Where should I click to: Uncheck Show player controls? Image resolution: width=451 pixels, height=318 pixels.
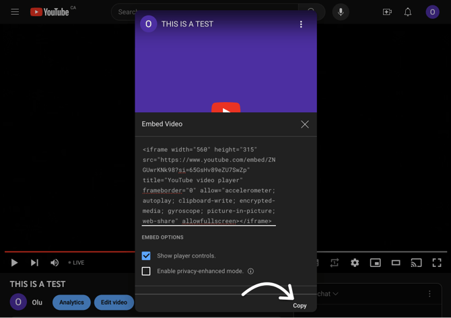pyautogui.click(x=146, y=255)
